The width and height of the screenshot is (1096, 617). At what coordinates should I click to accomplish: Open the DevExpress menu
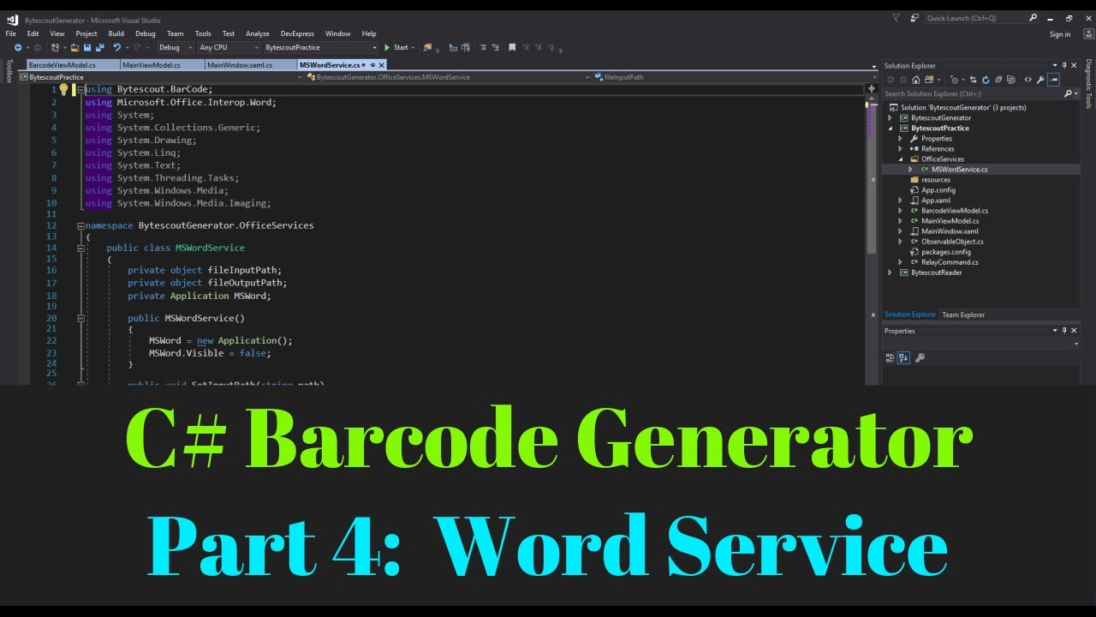(x=297, y=33)
